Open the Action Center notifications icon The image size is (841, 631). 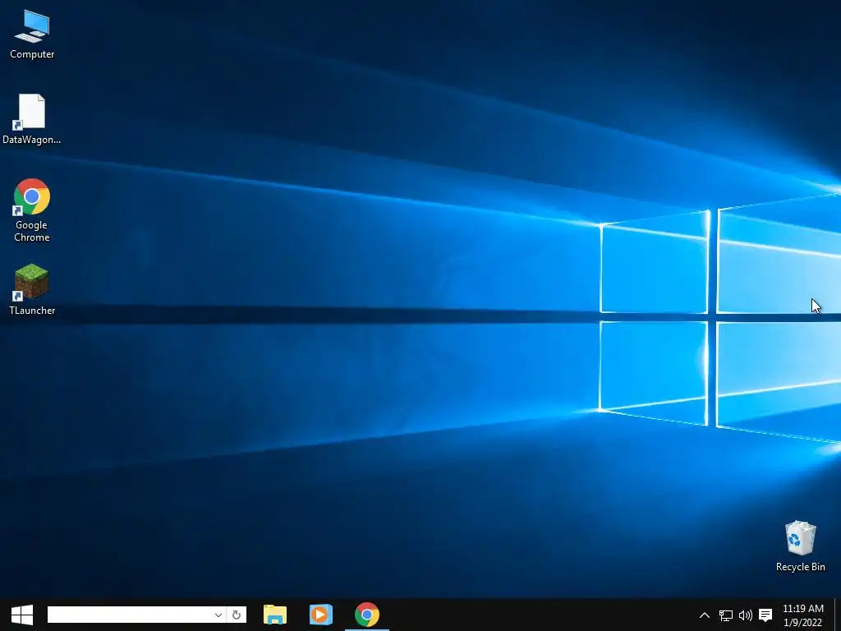pos(766,615)
